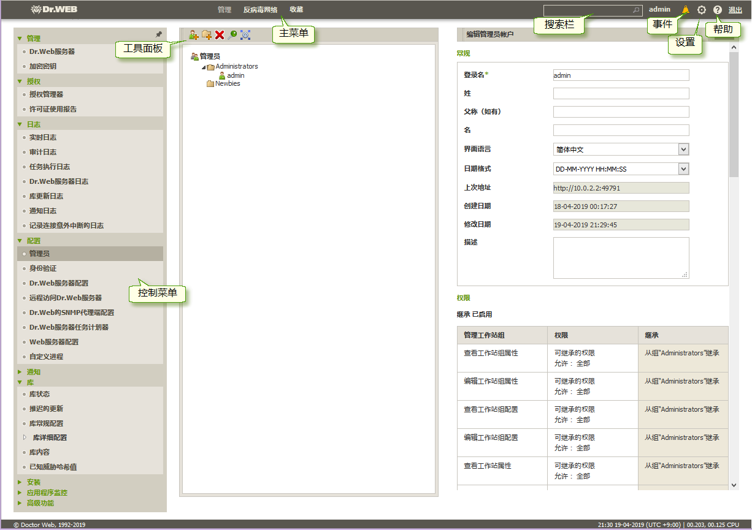
Task: Select the Newbies group name in the tree
Action: (228, 84)
